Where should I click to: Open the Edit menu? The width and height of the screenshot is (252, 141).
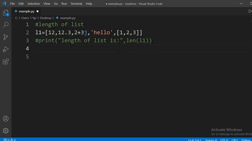coord(21,4)
